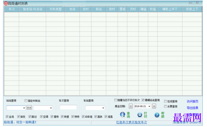The width and height of the screenshot is (207, 127).
Task: Swap stations with the <-> button
Action: pyautogui.click(x=29, y=108)
